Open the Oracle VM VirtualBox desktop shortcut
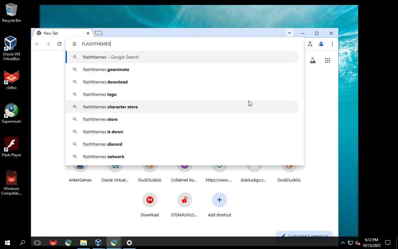The height and width of the screenshot is (249, 398). tap(12, 48)
